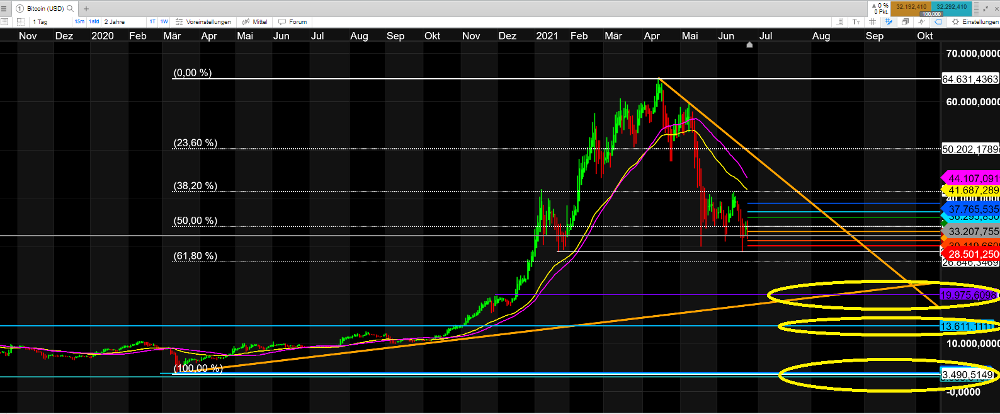Open the '2 Jahre' time range dropdown
Viewport: 1000px width, 414px height.
click(123, 22)
